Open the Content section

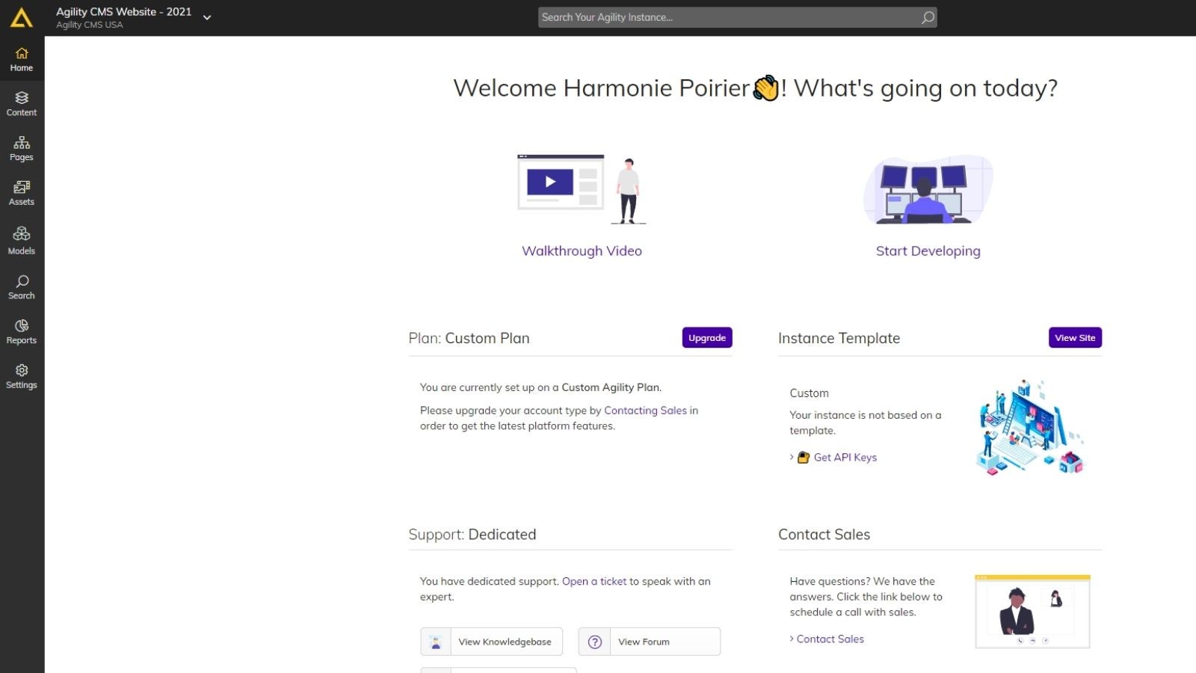pos(22,104)
